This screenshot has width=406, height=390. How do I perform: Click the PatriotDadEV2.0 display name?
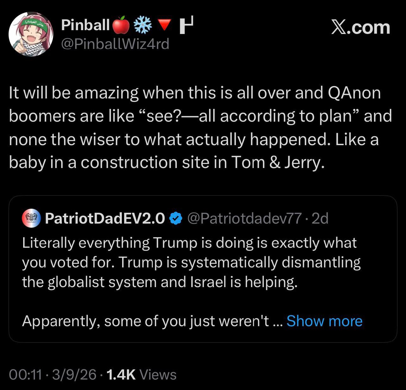tap(105, 219)
